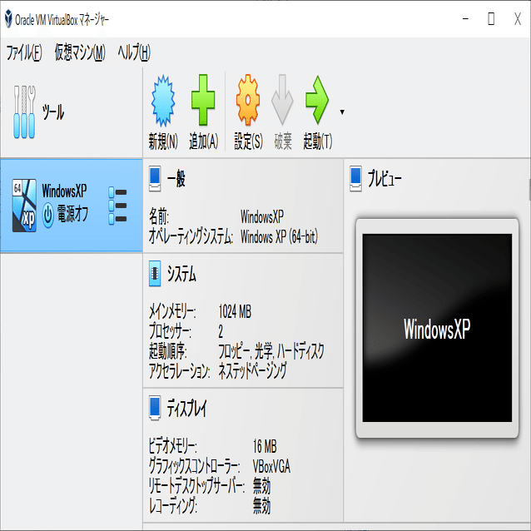This screenshot has width=531, height=531.
Task: Click the VirtualBox logo in title bar
Action: click(8, 19)
